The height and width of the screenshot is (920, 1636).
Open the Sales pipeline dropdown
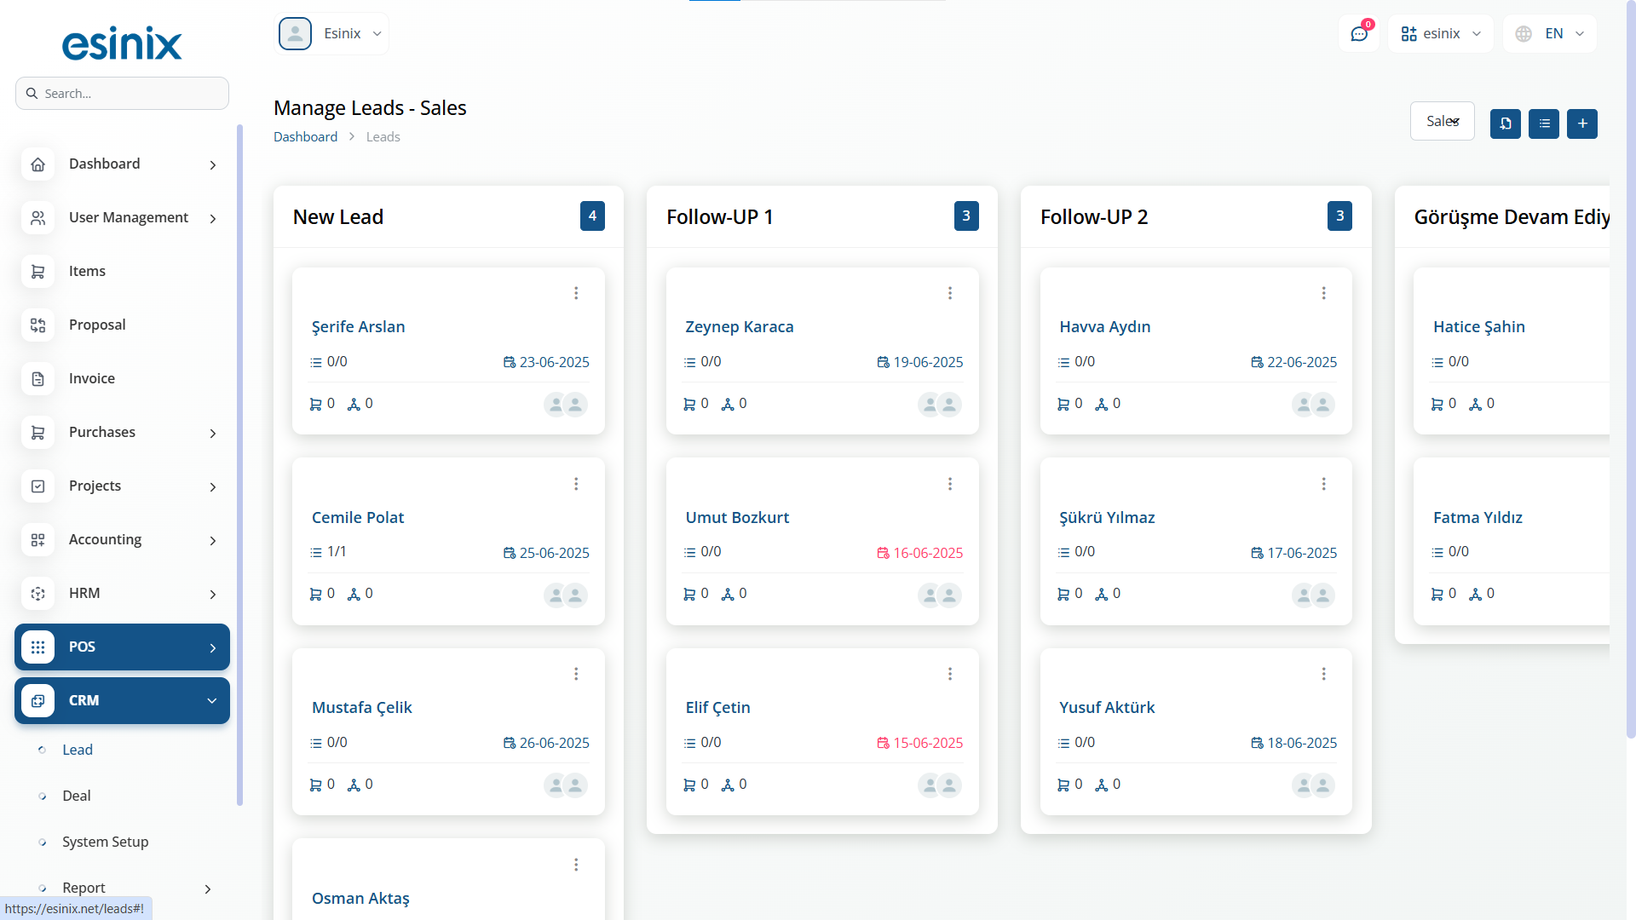[x=1443, y=122]
